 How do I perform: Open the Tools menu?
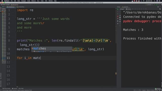pos(42,1)
